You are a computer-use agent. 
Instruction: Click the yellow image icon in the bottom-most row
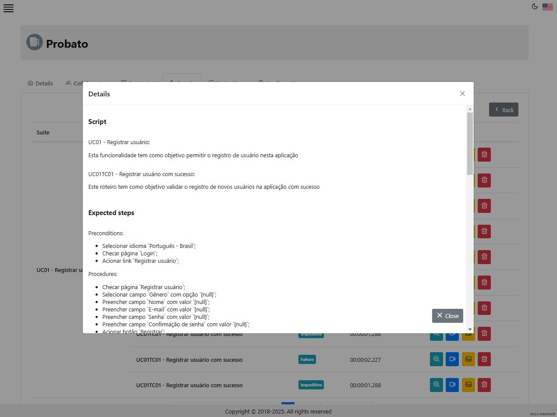(x=468, y=385)
